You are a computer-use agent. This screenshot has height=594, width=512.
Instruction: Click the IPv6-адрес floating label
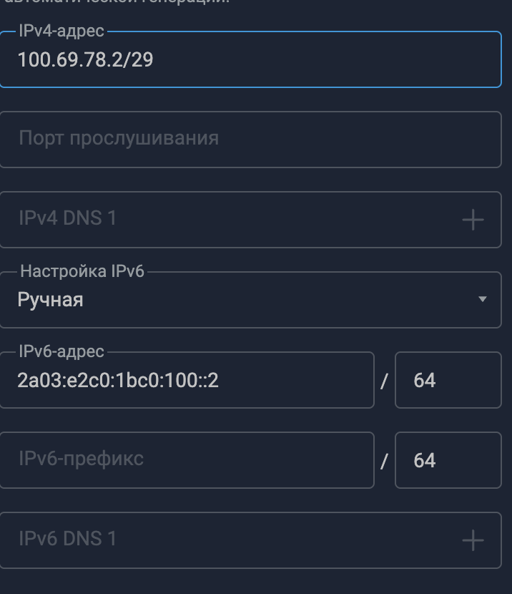(61, 351)
